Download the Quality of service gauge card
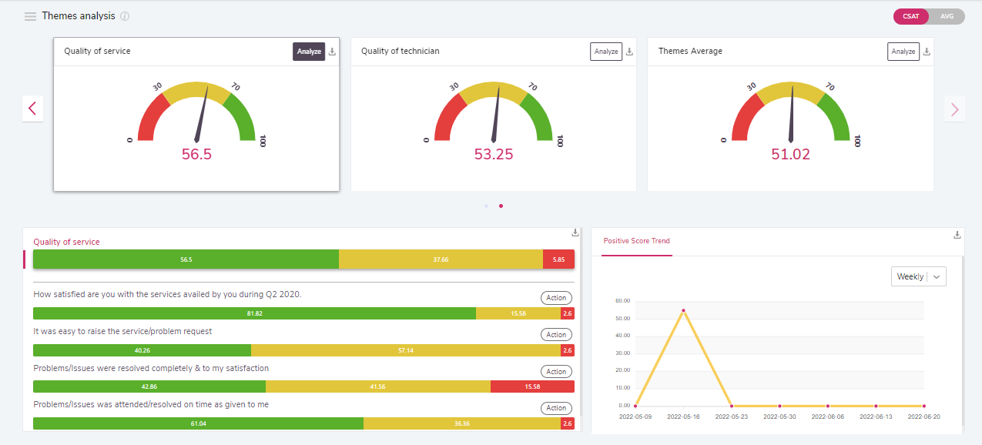Viewport: 982px width, 445px height. [333, 52]
